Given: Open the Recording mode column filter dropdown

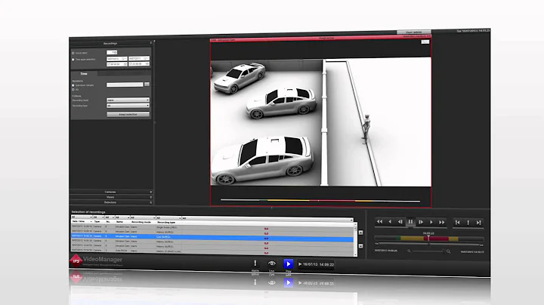Looking at the screenshot, I should point(142,217).
